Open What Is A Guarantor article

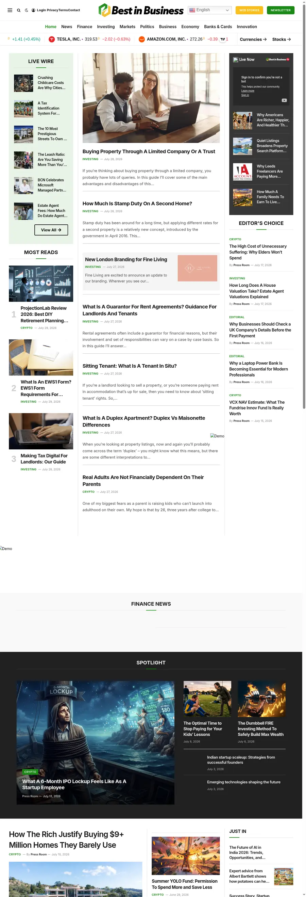click(150, 310)
